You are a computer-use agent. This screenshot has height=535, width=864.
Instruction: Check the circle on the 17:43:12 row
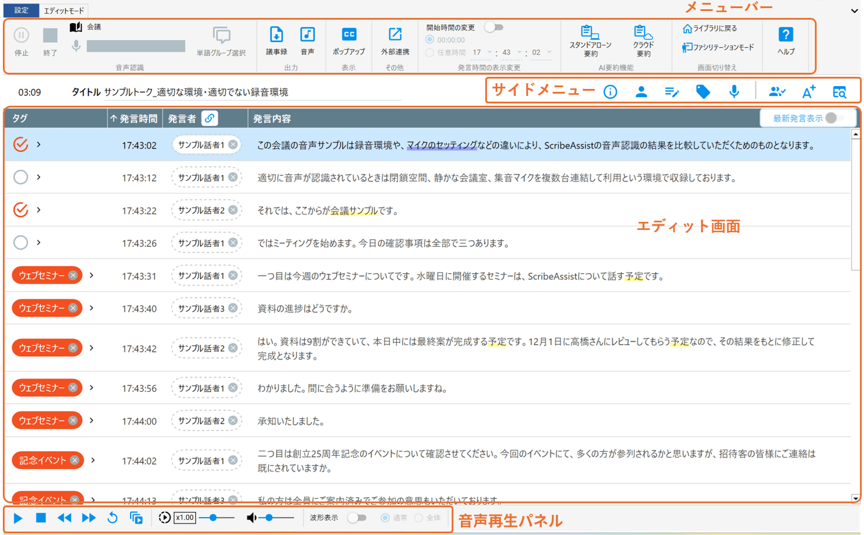[21, 177]
